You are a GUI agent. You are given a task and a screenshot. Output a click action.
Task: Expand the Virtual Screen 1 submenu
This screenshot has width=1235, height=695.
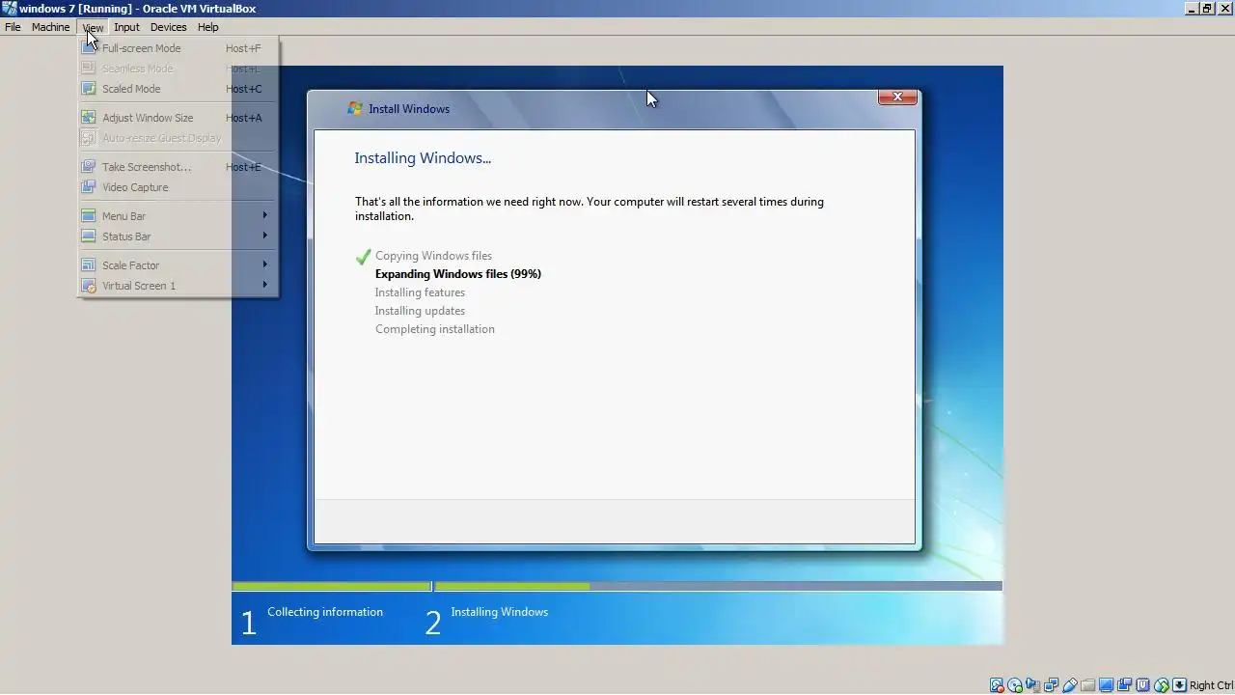(178, 286)
